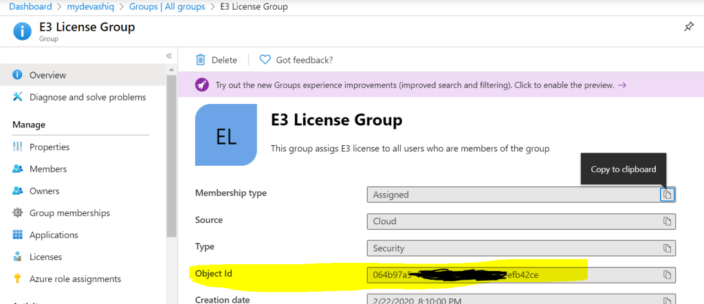The image size is (704, 304).
Task: Copy Object Id to clipboard
Action: coord(666,275)
